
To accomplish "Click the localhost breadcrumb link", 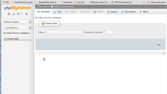I will click(x=44, y=7).
